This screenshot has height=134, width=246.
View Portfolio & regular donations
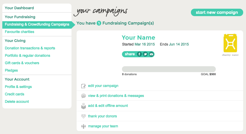(27, 55)
